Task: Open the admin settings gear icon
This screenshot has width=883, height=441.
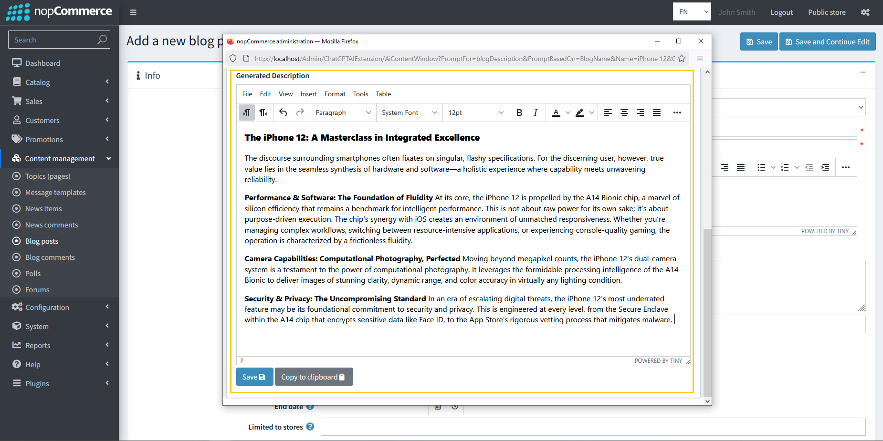Action: (865, 12)
